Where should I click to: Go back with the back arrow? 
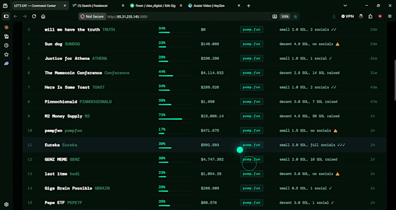(16, 16)
